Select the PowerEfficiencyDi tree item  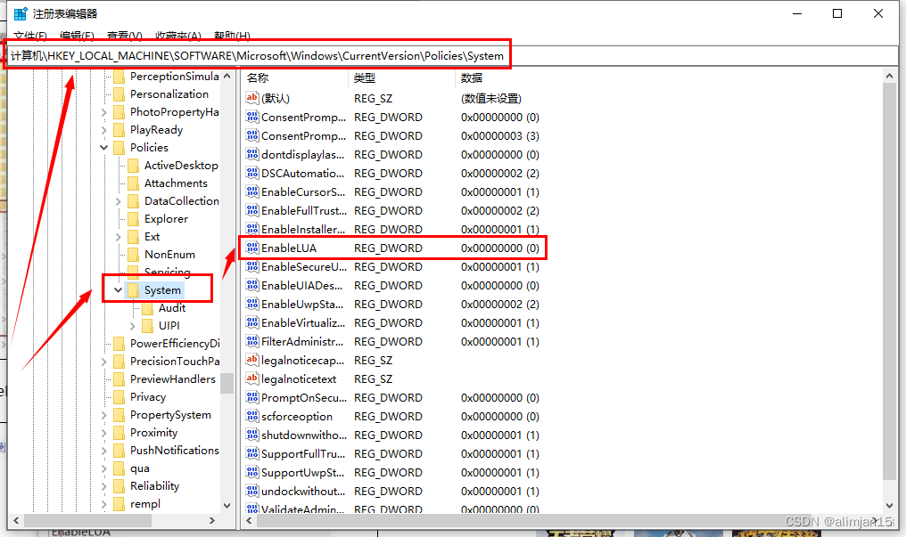(x=175, y=343)
